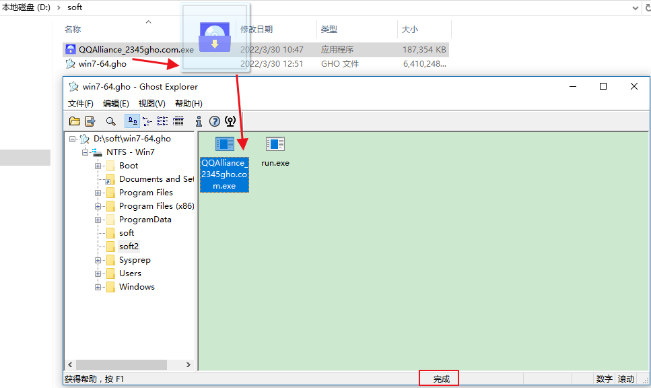Click the antenna toolbar icon
The width and height of the screenshot is (651, 388).
230,121
